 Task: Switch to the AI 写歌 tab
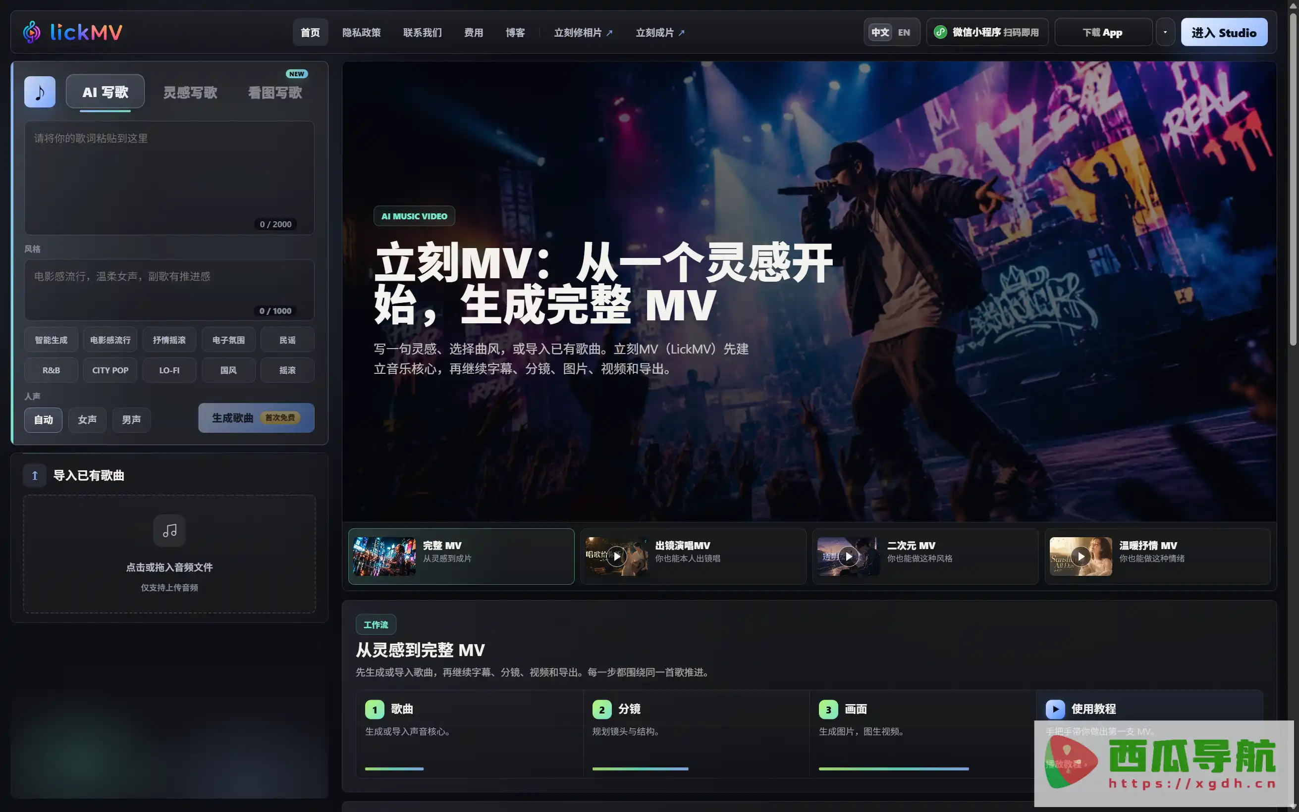pos(106,92)
